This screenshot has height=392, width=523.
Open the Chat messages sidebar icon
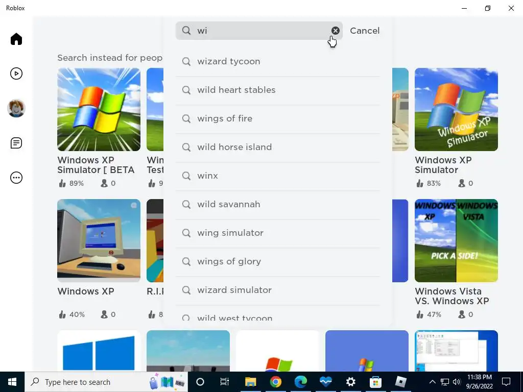[16, 143]
